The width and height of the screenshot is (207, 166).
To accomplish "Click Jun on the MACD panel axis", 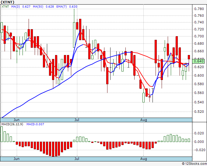I will pyautogui.click(x=16, y=159).
